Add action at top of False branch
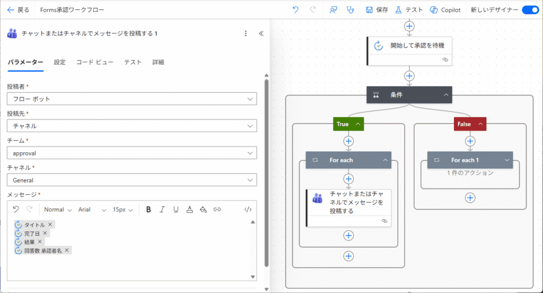This screenshot has height=293, width=543. click(470, 141)
